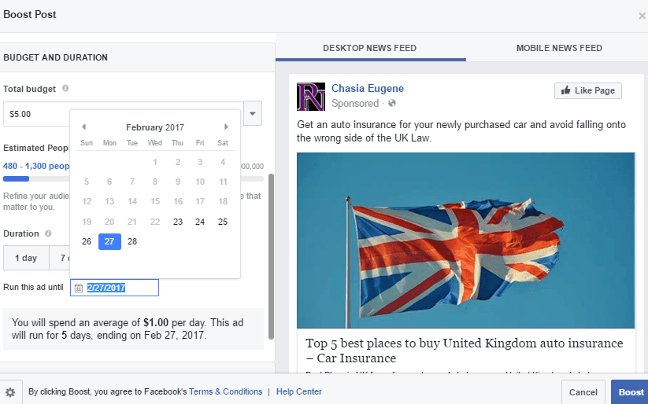Switch to Mobile News Feed tab

(559, 48)
